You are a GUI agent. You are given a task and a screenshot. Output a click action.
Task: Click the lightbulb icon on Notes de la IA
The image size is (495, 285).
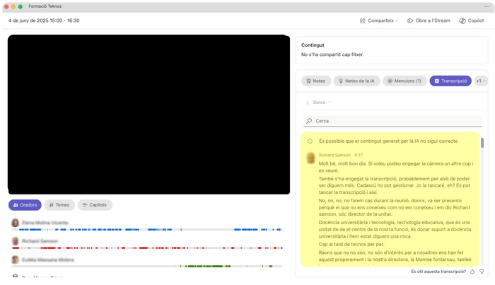click(x=341, y=81)
